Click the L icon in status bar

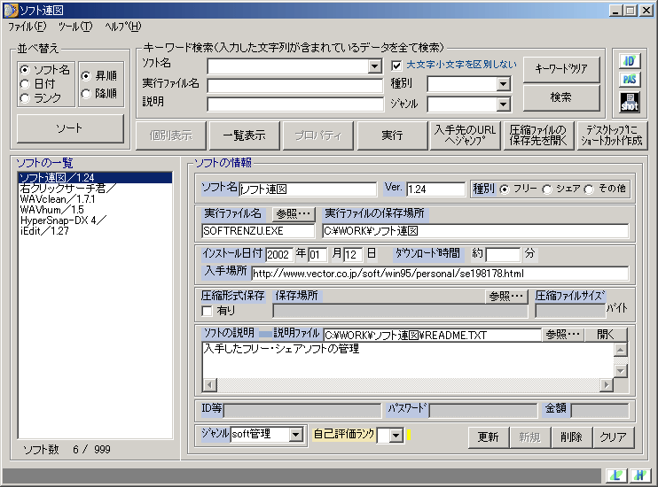617,475
